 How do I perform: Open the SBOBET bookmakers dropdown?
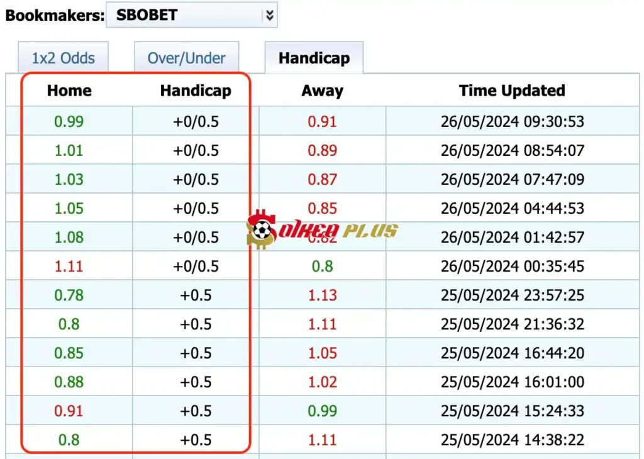point(186,15)
